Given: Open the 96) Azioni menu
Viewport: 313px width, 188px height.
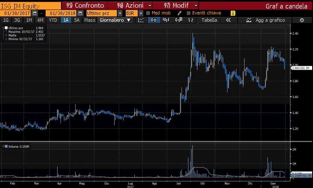Looking at the screenshot, I should click(130, 6).
